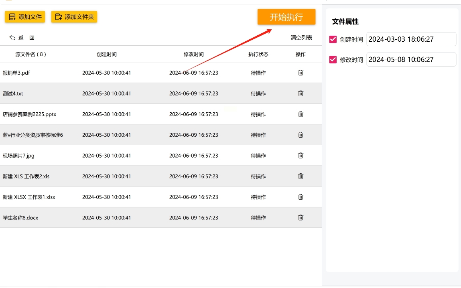Delete 报销单3.pdf using its trash icon
The image size is (461, 288).
[301, 73]
